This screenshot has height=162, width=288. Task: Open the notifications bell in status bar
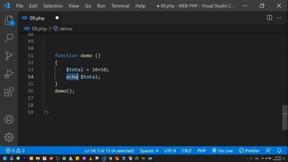click(279, 151)
